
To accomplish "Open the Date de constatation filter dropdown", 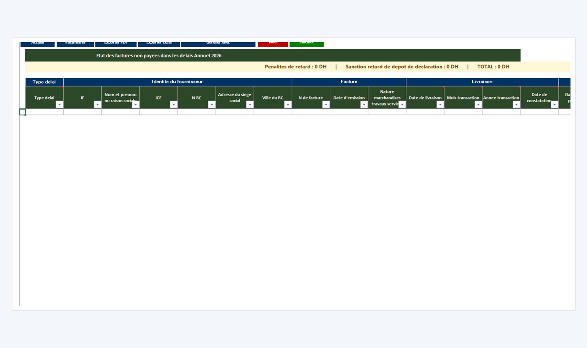I will point(554,104).
